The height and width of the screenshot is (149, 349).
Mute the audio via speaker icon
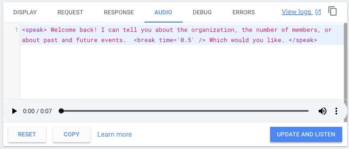pyautogui.click(x=322, y=111)
